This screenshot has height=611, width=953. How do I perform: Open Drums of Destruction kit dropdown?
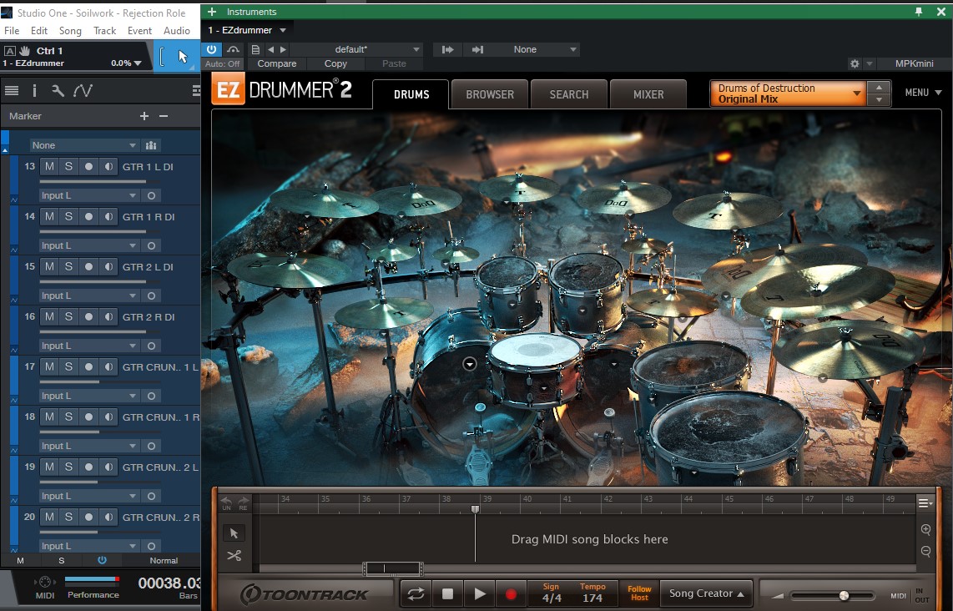tap(789, 93)
